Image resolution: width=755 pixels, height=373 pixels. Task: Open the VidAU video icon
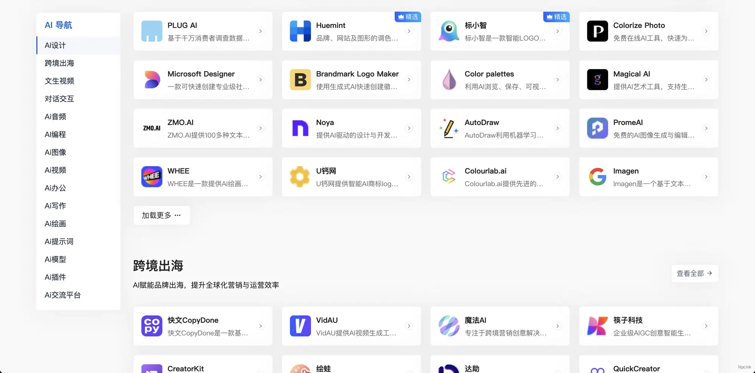coord(300,326)
